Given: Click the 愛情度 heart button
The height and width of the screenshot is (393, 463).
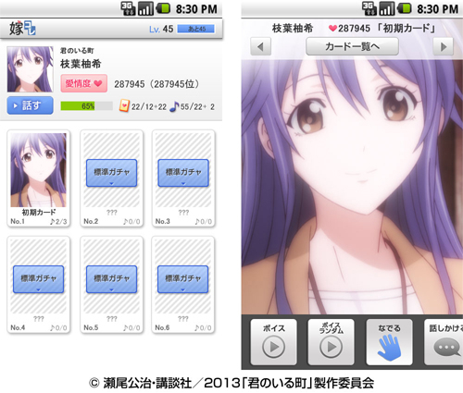Looking at the screenshot, I should 84,83.
